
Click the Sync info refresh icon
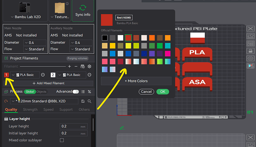[x=83, y=8]
